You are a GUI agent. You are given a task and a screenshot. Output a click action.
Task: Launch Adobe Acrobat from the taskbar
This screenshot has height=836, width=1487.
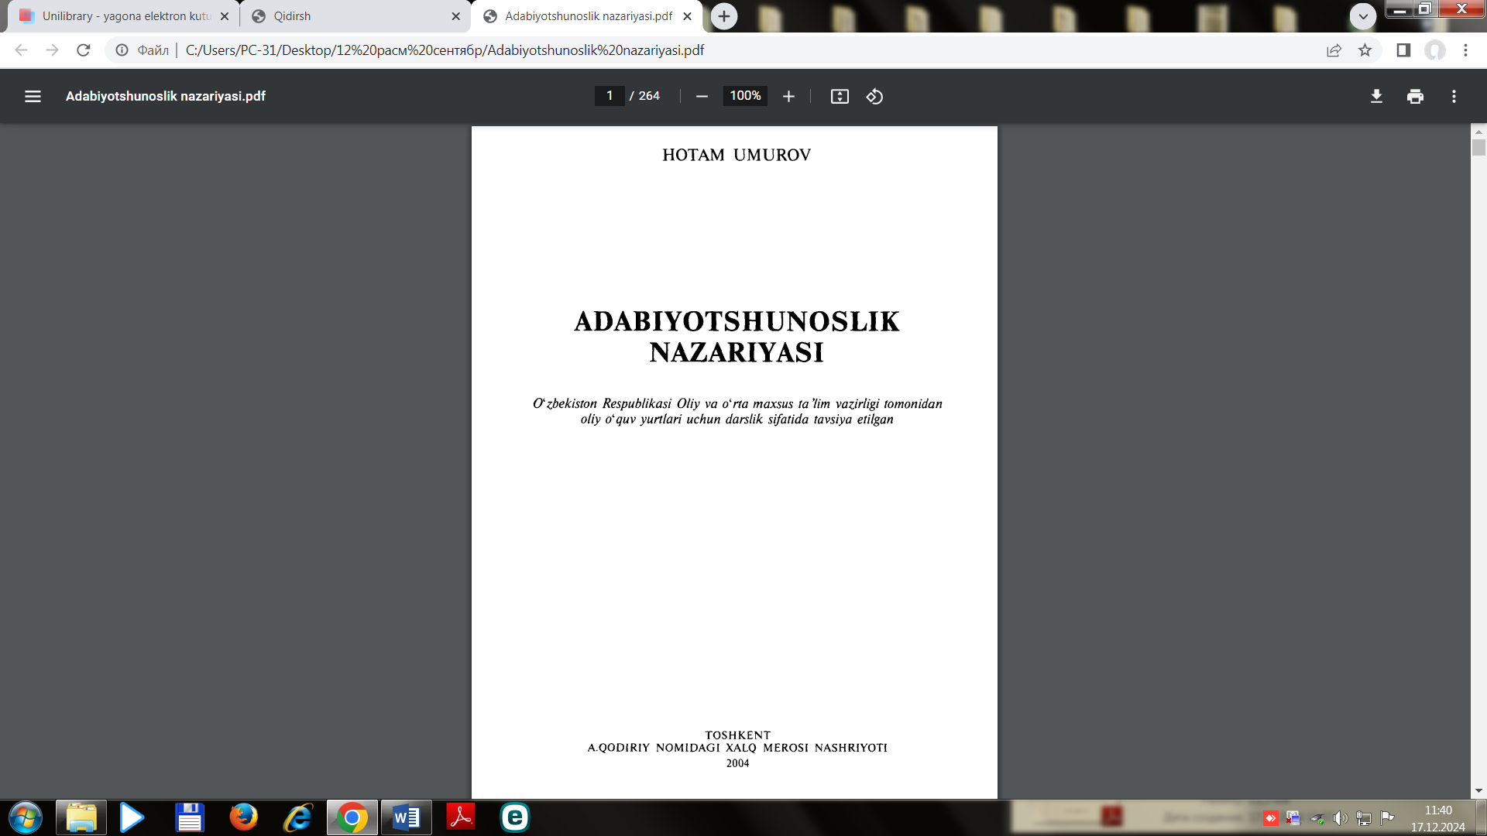pyautogui.click(x=461, y=817)
